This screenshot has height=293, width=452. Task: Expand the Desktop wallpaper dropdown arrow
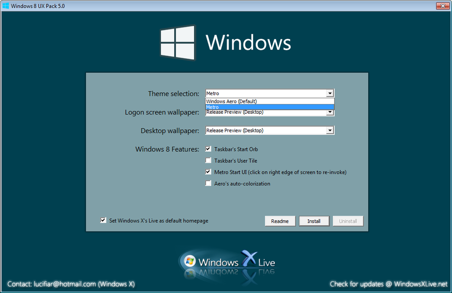(330, 131)
